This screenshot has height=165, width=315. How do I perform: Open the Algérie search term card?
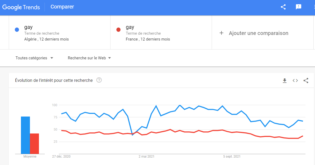(x=59, y=33)
